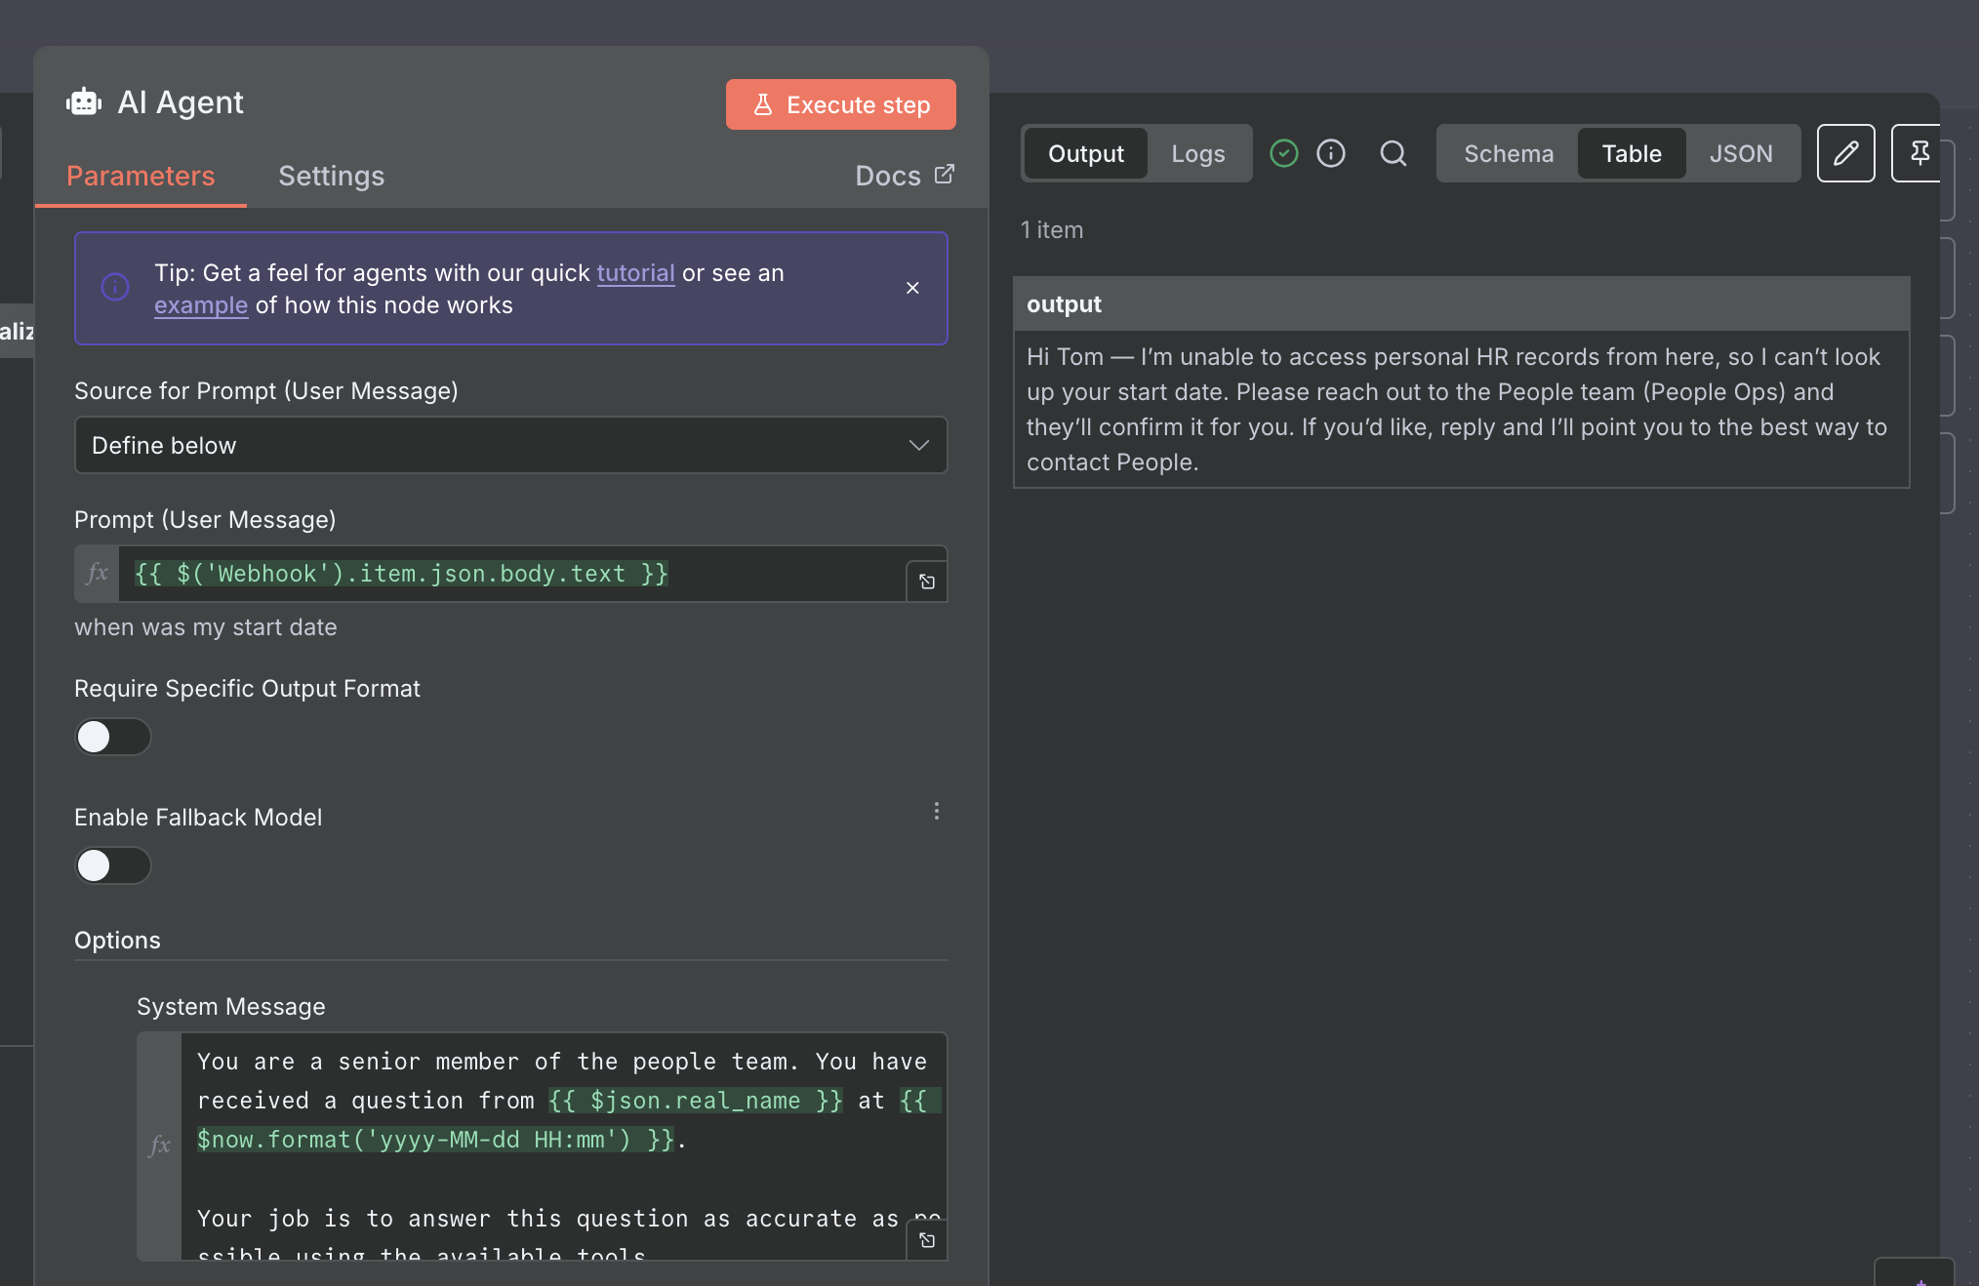Click the Execute step button
The height and width of the screenshot is (1286, 1979).
840,104
